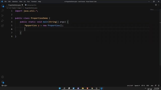
Task: Open Chrome from the taskbar
Action: click(x=92, y=88)
